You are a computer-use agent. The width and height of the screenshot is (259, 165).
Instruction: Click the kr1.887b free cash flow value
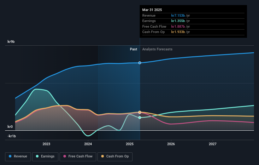[x=178, y=26]
